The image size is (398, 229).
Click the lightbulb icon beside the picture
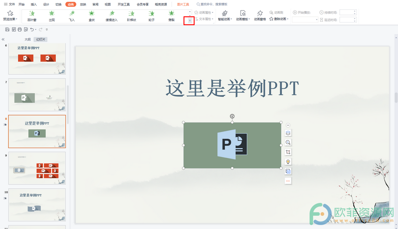[288, 162]
